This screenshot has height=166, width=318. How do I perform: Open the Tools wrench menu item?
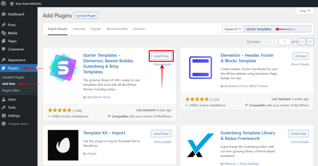pyautogui.click(x=4, y=107)
